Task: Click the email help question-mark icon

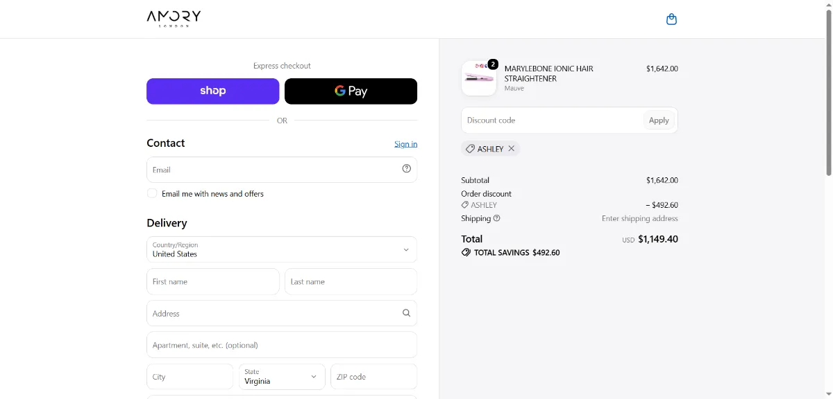Action: coord(407,168)
